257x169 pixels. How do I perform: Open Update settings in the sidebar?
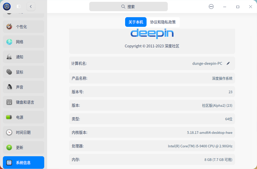tap(23, 147)
